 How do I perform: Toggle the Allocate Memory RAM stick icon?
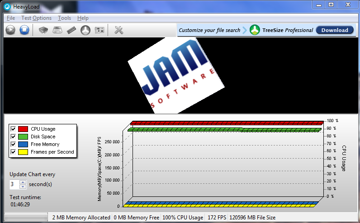point(71,30)
